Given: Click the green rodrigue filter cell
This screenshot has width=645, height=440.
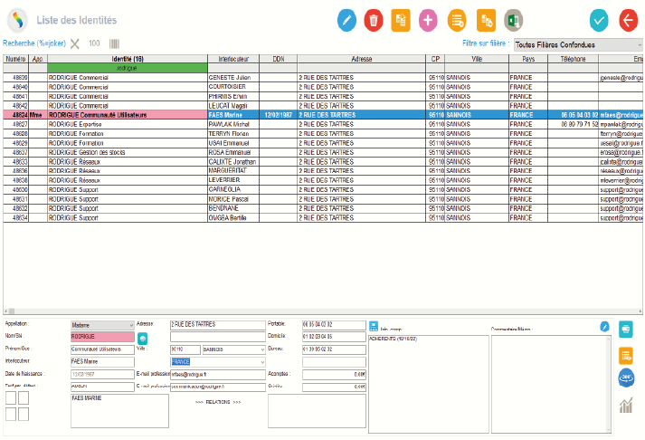Looking at the screenshot, I should pos(128,68).
